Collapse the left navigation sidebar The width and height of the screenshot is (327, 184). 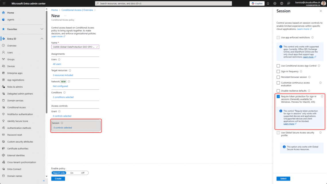pyautogui.click(x=44, y=181)
